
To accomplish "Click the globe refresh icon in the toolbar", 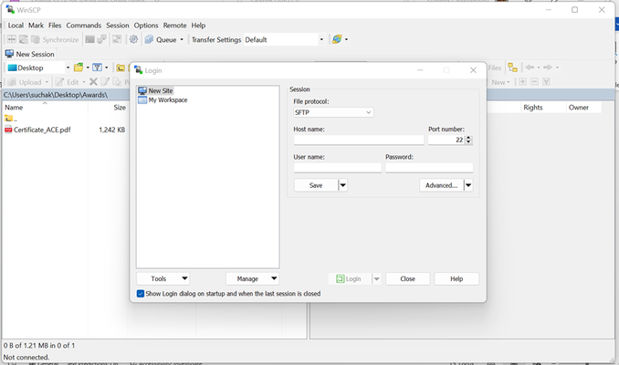I will click(337, 39).
